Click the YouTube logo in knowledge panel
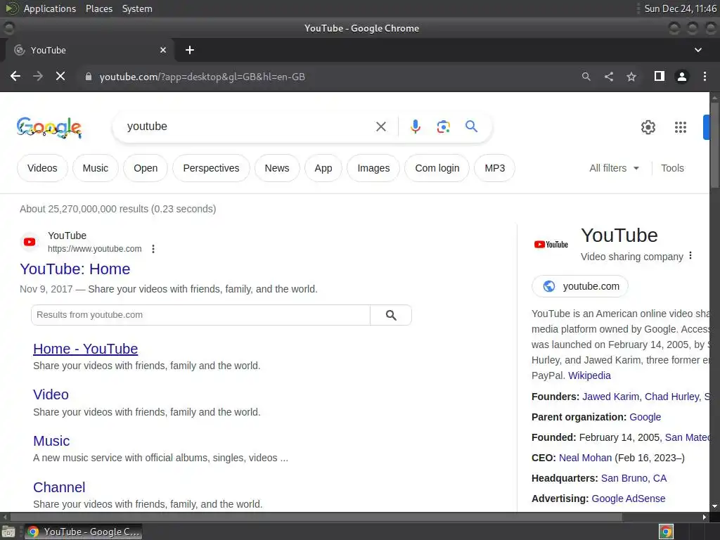The width and height of the screenshot is (720, 540). pos(551,245)
